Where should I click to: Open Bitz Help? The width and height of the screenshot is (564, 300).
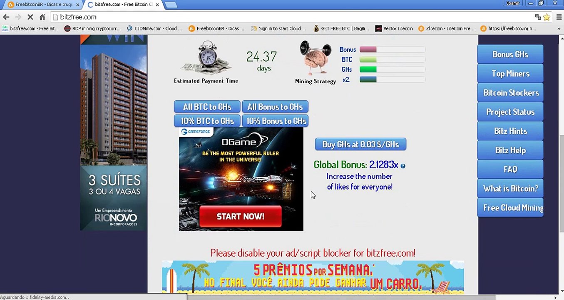click(510, 150)
